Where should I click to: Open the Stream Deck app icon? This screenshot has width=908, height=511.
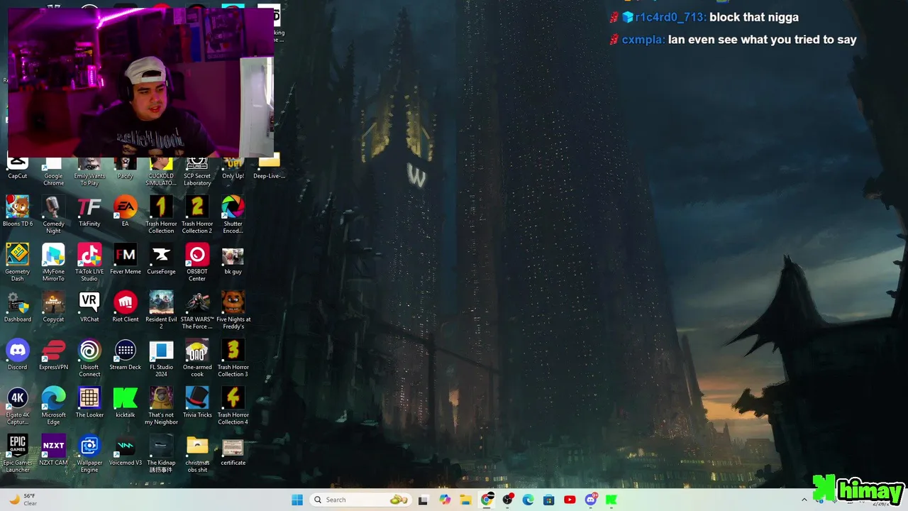126,354
